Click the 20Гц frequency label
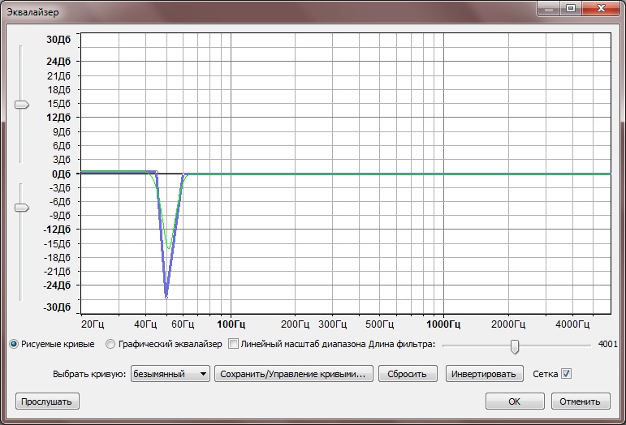626x425 pixels. (x=93, y=324)
